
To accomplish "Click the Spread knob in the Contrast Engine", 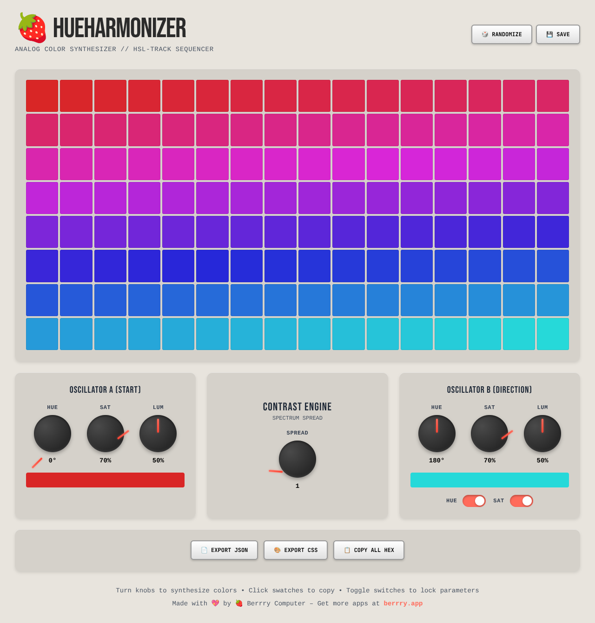I will tap(297, 459).
